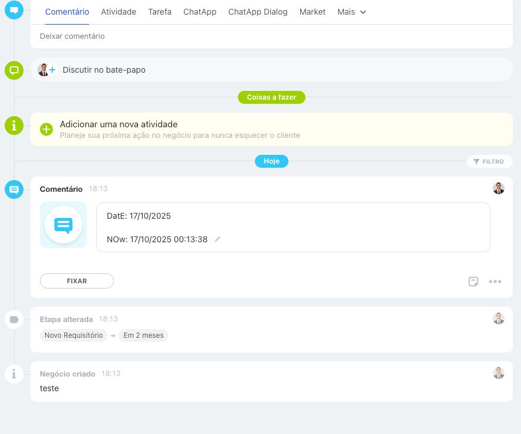Viewport: 521px width, 434px height.
Task: Click the user avatar on Comentário entry
Action: tap(499, 188)
